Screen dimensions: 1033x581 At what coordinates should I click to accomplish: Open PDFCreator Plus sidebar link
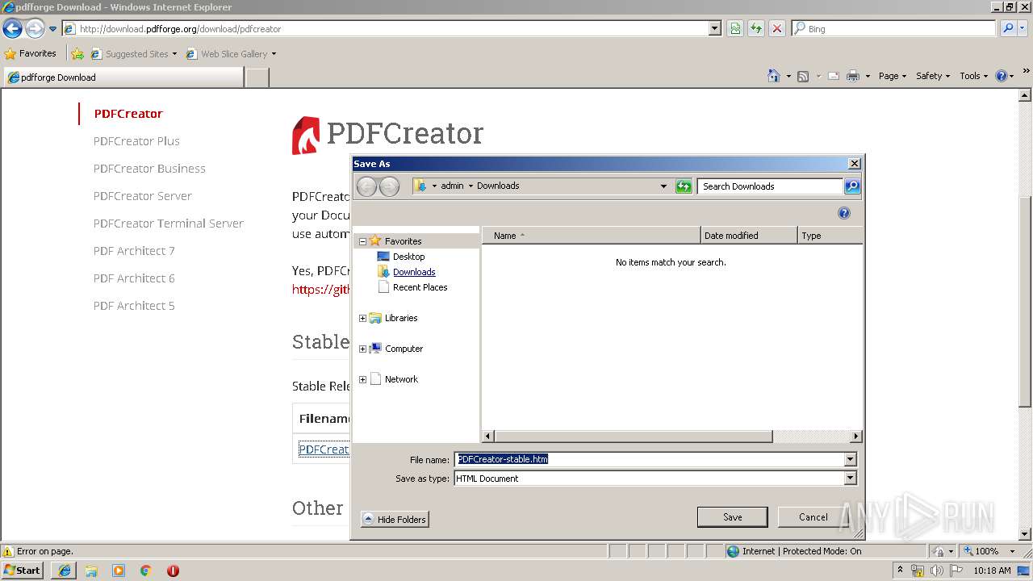[x=136, y=141]
